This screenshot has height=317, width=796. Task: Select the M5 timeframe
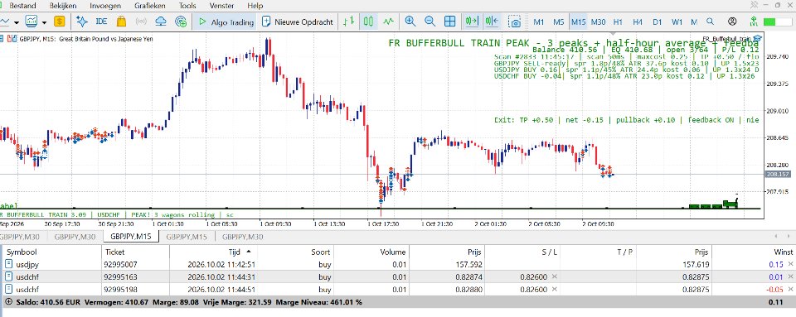558,22
